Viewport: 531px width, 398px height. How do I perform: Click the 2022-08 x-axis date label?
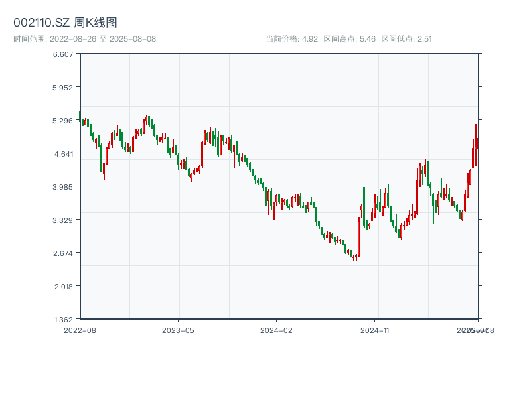pyautogui.click(x=80, y=330)
